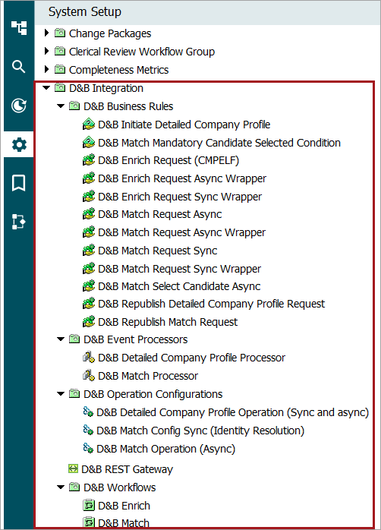The height and width of the screenshot is (530, 381).
Task: Collapse the D&B Workflows folder
Action: [x=61, y=487]
